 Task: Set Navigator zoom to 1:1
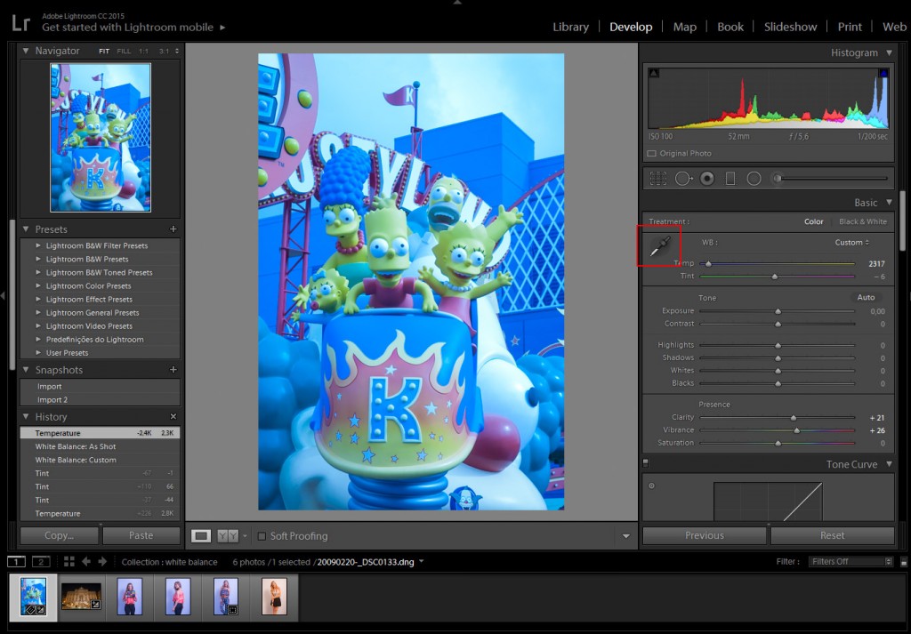coord(143,51)
